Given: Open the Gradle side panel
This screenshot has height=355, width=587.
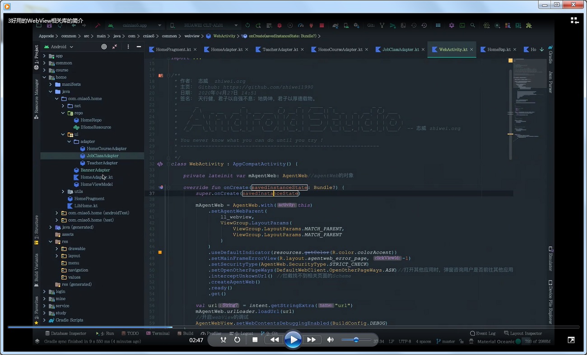Looking at the screenshot, I should click(550, 54).
